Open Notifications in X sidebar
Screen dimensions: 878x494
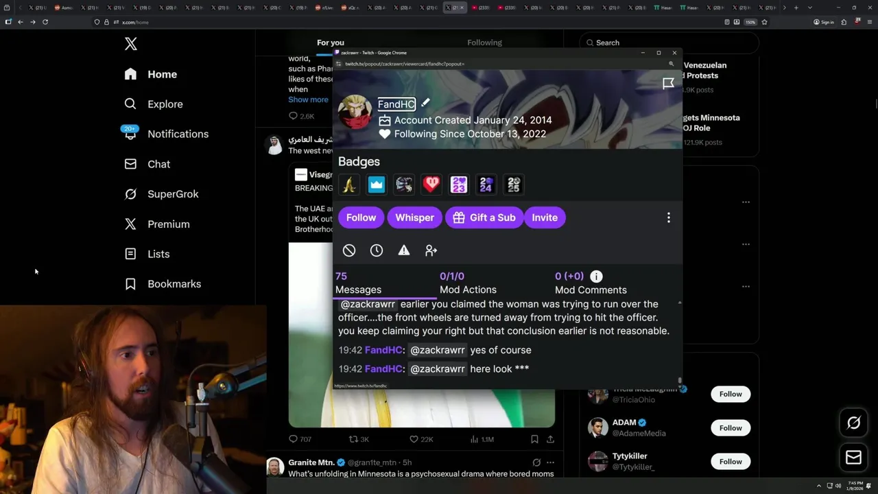166,134
